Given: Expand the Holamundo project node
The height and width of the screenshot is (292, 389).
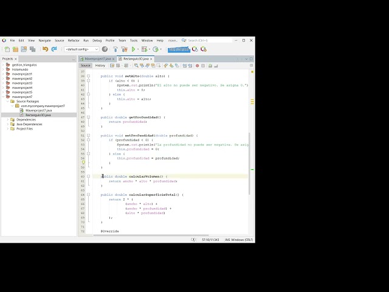Looking at the screenshot, I should (x=3, y=69).
